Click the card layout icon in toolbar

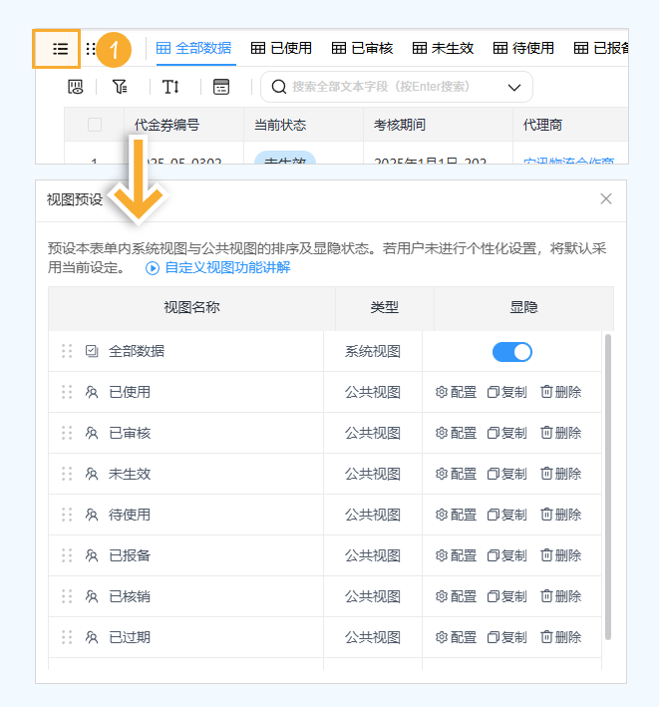tap(221, 87)
